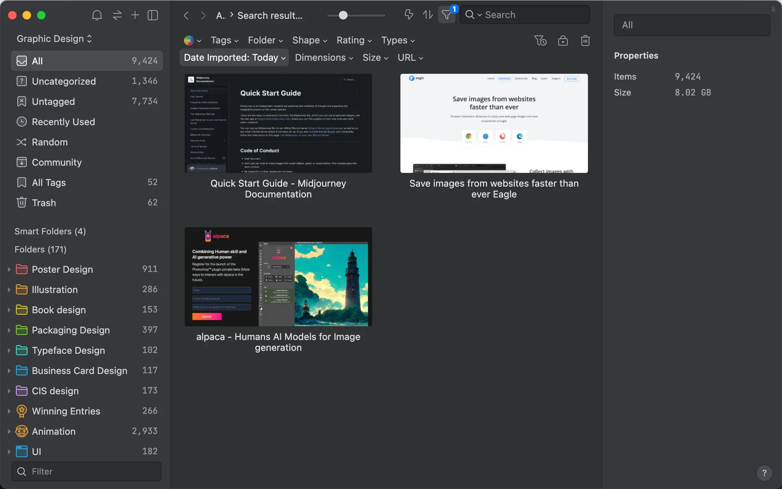Select the Winning Entries folder
Screen dimensions: 782x489
point(87,411)
